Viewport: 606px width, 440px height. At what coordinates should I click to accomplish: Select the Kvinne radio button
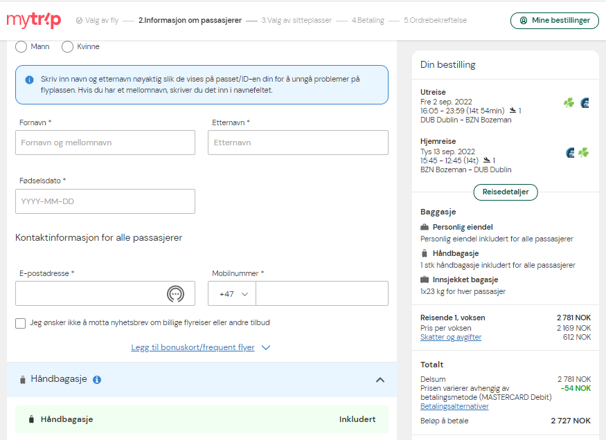click(x=67, y=47)
